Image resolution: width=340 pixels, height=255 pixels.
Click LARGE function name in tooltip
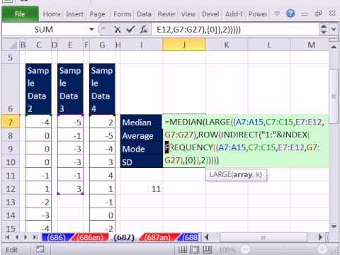click(220, 175)
